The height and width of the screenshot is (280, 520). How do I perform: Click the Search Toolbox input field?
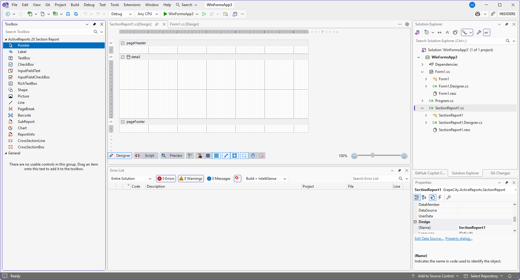[x=48, y=32]
